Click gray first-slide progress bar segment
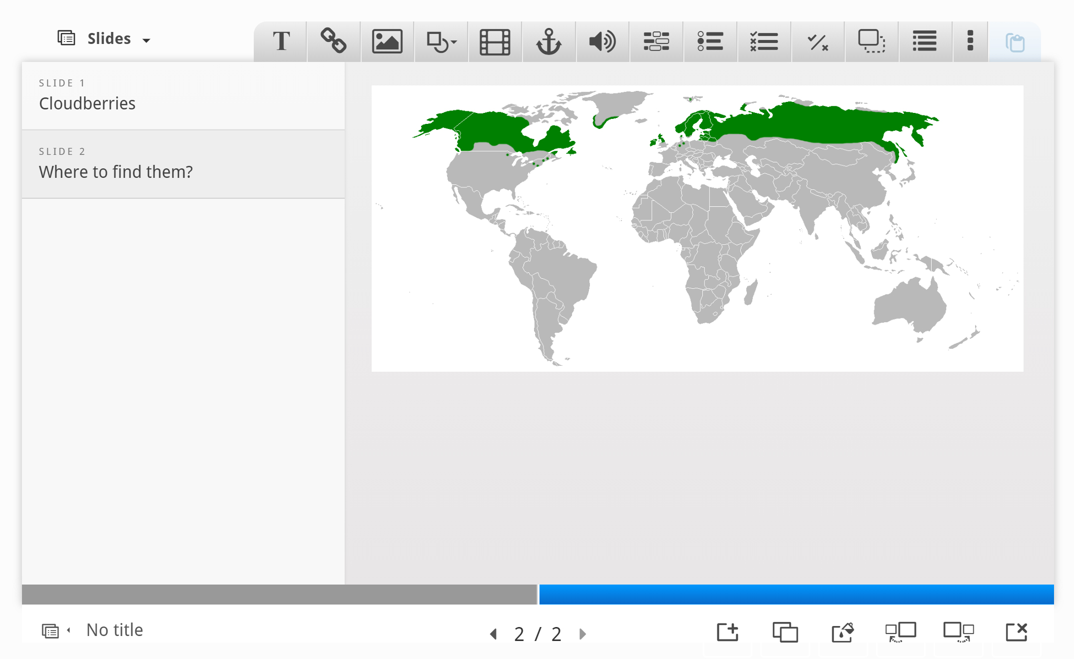The height and width of the screenshot is (659, 1074). click(x=279, y=595)
